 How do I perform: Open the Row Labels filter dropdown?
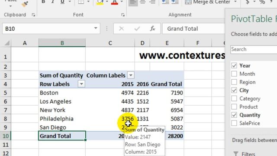81,84
